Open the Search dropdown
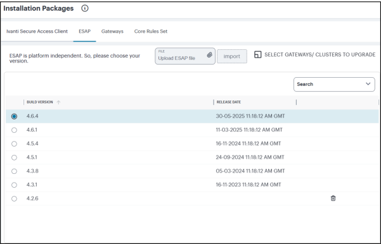The image size is (381, 244). [x=334, y=84]
